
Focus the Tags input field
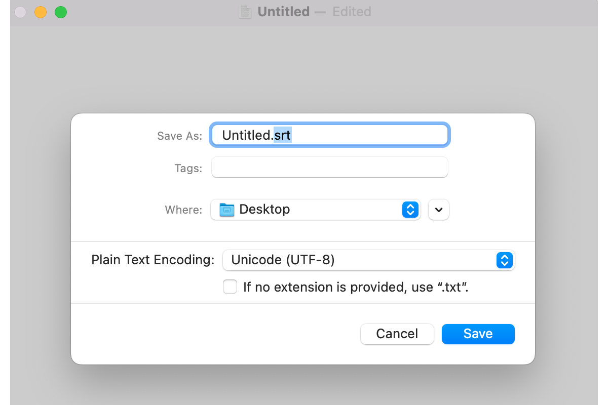(329, 168)
